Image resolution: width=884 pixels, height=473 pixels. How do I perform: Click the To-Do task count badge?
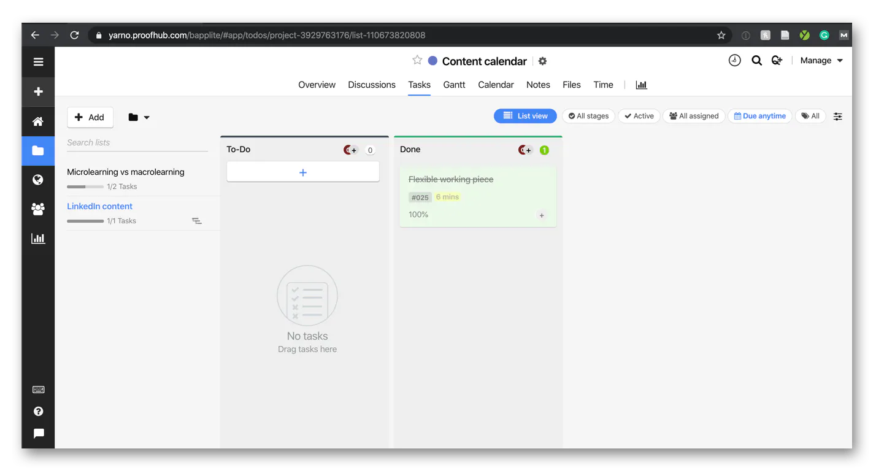(370, 150)
